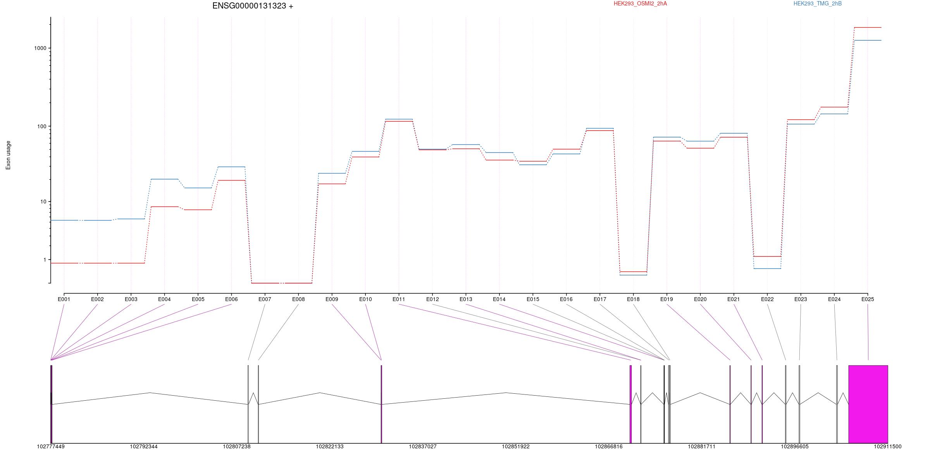The image size is (930, 465).
Task: Click the y-axis tick label 1000
Action: pos(40,48)
